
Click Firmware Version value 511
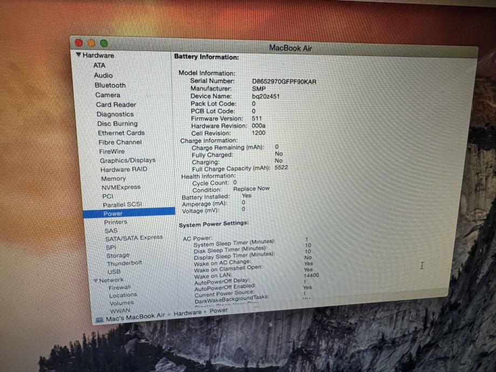pyautogui.click(x=257, y=119)
